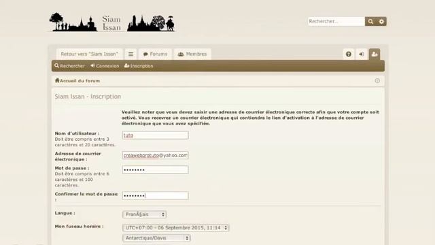Open the Antarctique/Davis city dropdown
The image size is (435, 245).
(156, 238)
